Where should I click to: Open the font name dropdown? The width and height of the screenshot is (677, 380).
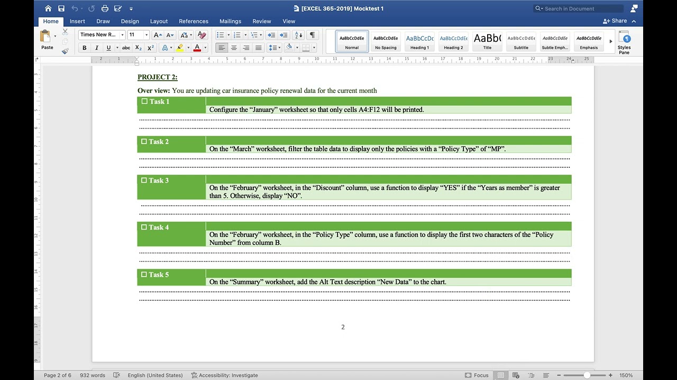click(x=122, y=35)
